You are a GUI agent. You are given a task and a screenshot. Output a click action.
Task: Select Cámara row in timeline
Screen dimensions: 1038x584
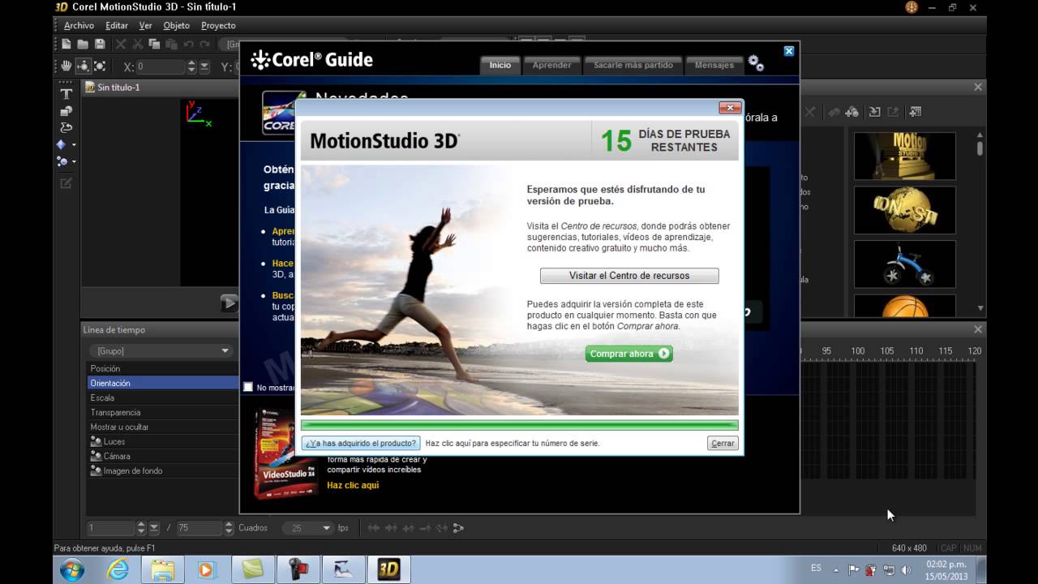coord(162,456)
